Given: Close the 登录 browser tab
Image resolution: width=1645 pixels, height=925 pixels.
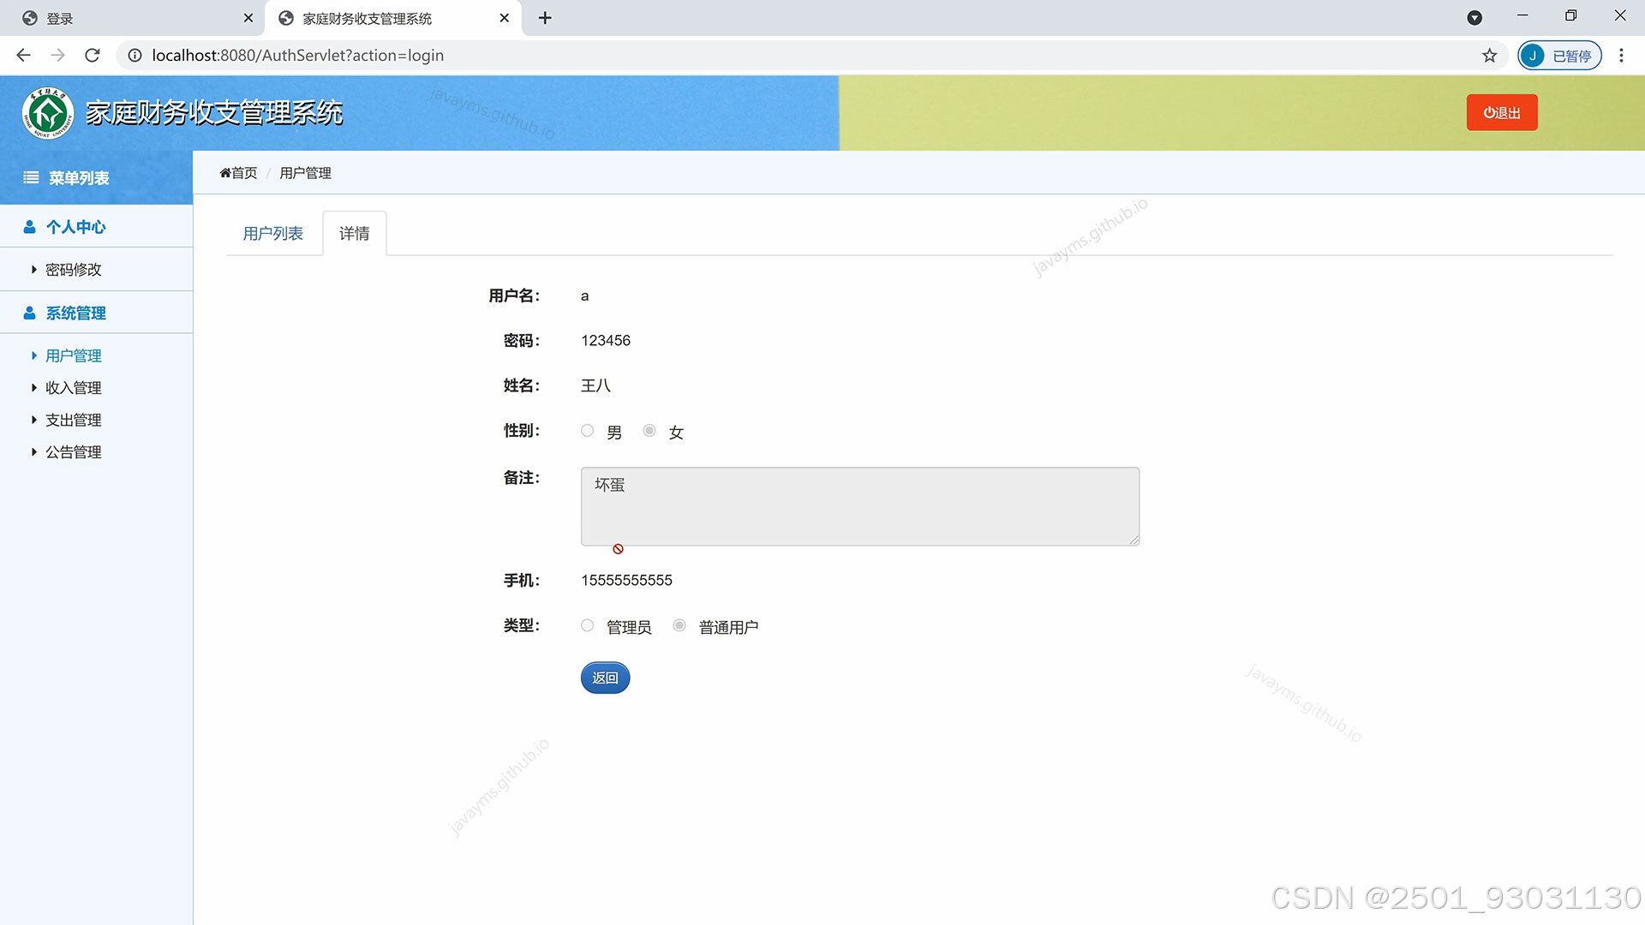Looking at the screenshot, I should pyautogui.click(x=248, y=18).
